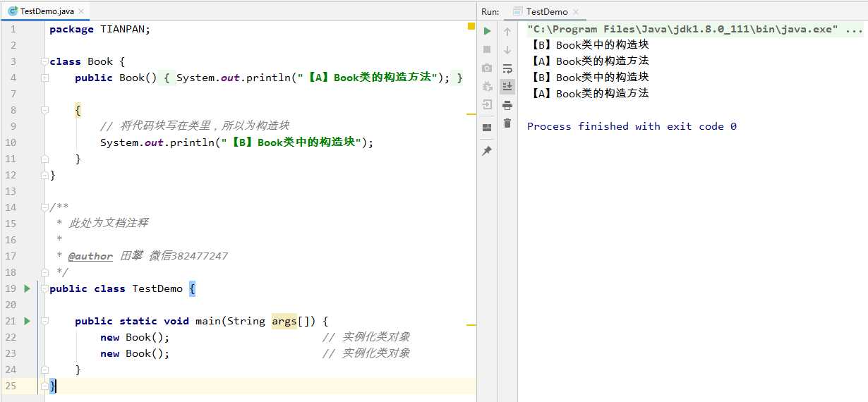Click the Dump Threads camera icon
Viewport: 868px width, 402px height.
tap(487, 68)
